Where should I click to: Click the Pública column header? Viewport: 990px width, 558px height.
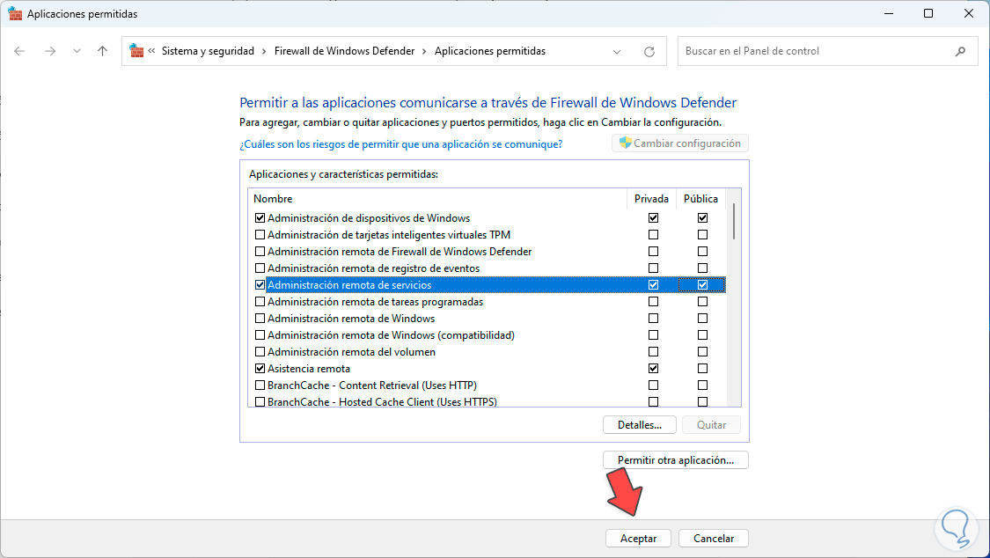pos(700,199)
